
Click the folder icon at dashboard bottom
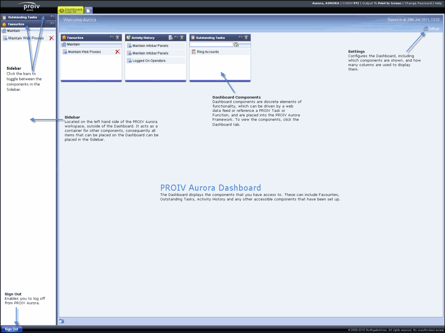(61, 321)
